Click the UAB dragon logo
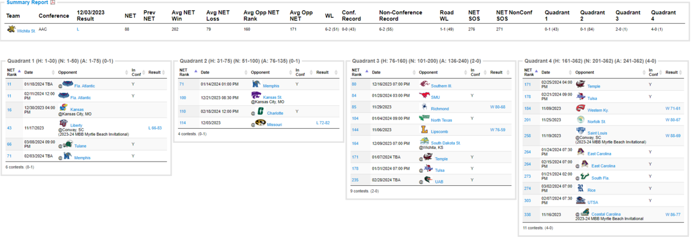Viewport: 691px width, 237px height. [x=428, y=180]
